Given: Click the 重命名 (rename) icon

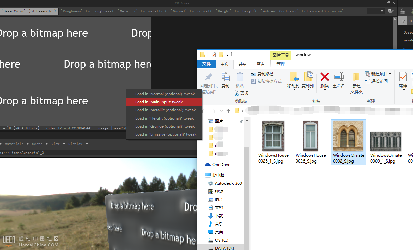Looking at the screenshot, I should coord(339,77).
